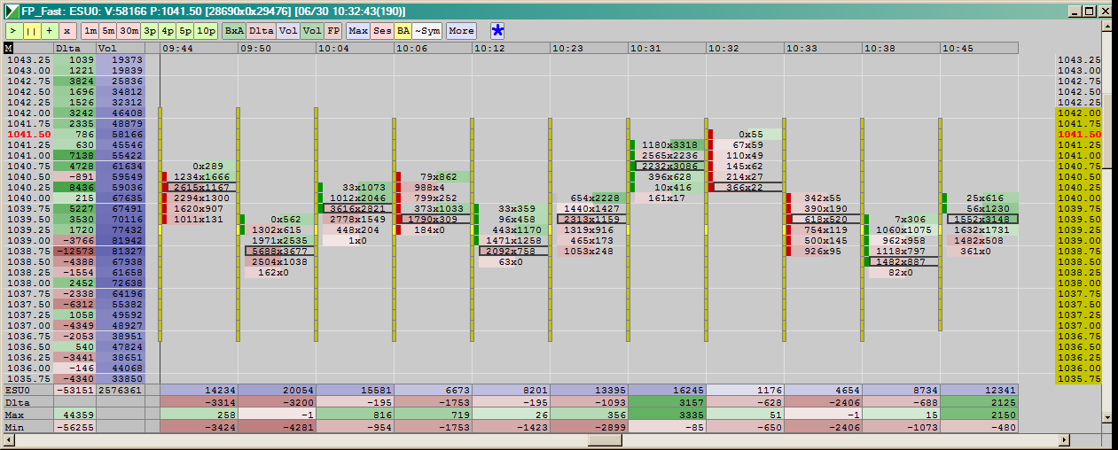
Task: Open the More options menu
Action: pyautogui.click(x=461, y=30)
